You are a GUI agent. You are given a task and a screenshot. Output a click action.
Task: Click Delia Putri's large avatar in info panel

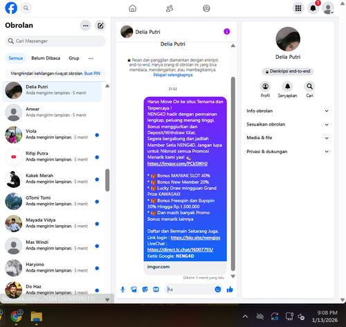[288, 39]
